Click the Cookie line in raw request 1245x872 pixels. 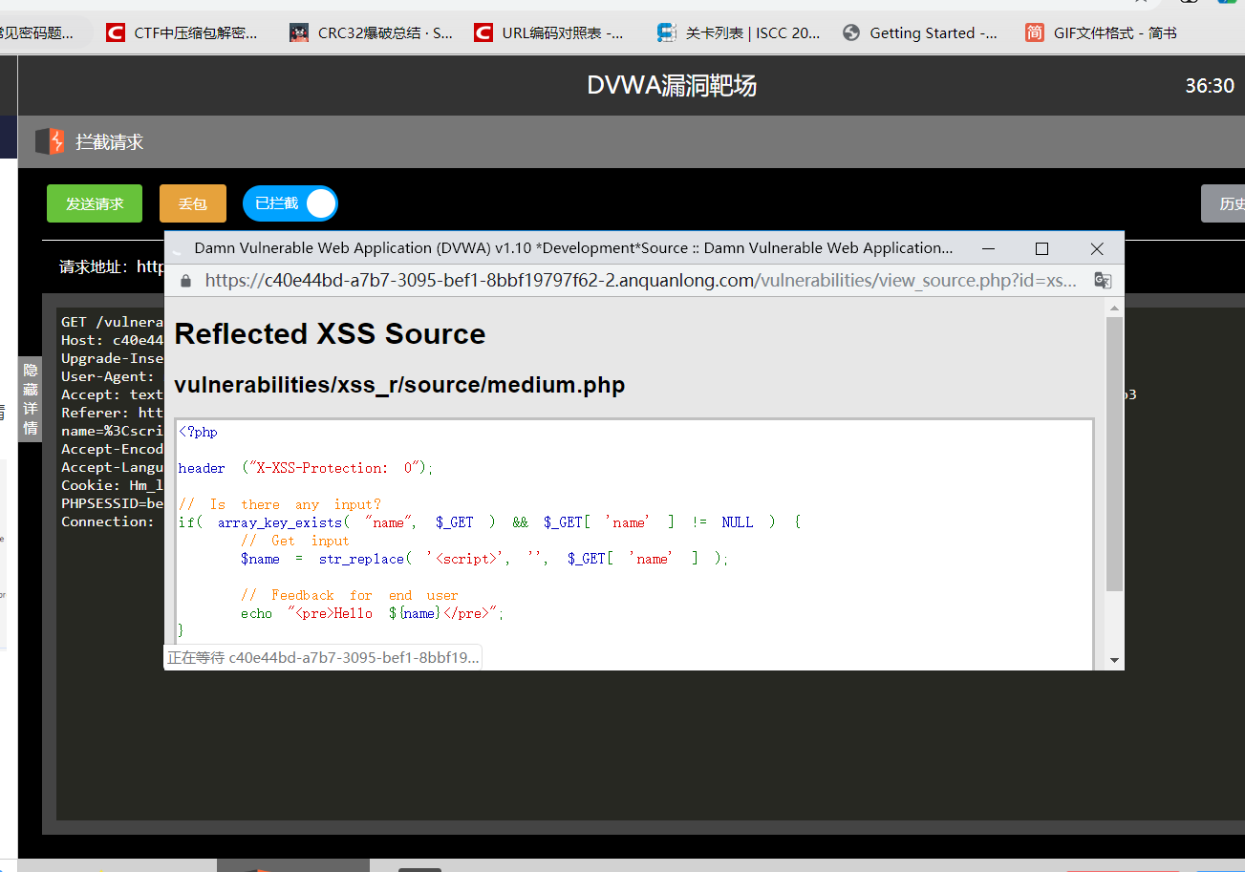click(x=113, y=485)
